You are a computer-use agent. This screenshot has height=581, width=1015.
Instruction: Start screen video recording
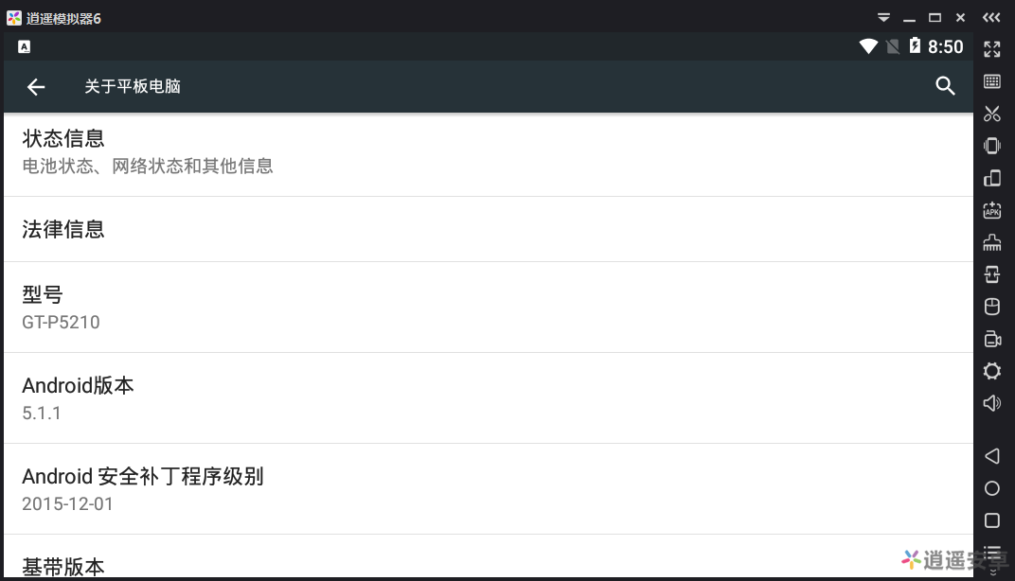[991, 339]
